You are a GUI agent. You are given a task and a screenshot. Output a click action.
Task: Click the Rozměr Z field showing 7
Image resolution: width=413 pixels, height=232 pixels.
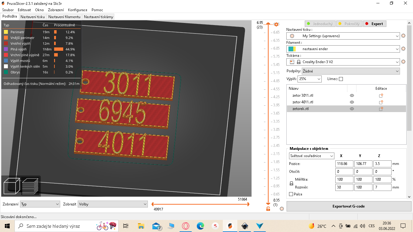pyautogui.click(x=382, y=187)
